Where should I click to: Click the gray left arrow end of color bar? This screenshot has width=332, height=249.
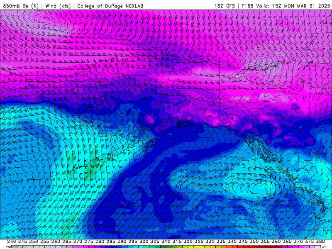click(9, 247)
